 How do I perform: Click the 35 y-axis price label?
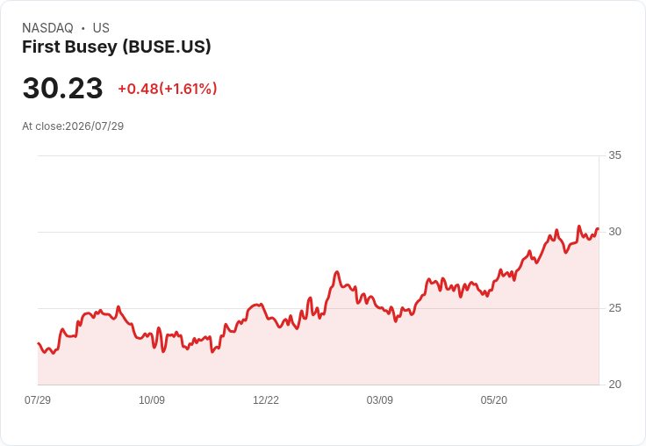click(614, 155)
